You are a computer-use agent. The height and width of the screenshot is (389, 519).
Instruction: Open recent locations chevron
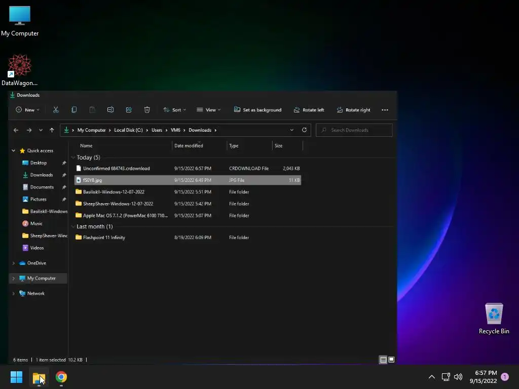[x=41, y=130]
